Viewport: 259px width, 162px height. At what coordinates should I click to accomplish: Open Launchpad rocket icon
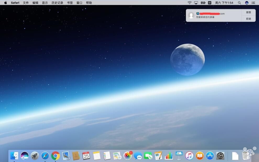pyautogui.click(x=35, y=156)
